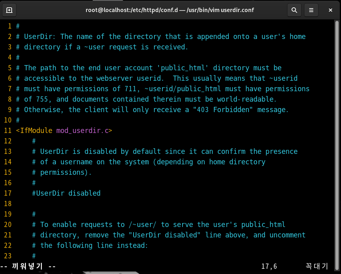Click line number 1
The image size is (341, 274).
click(10, 26)
